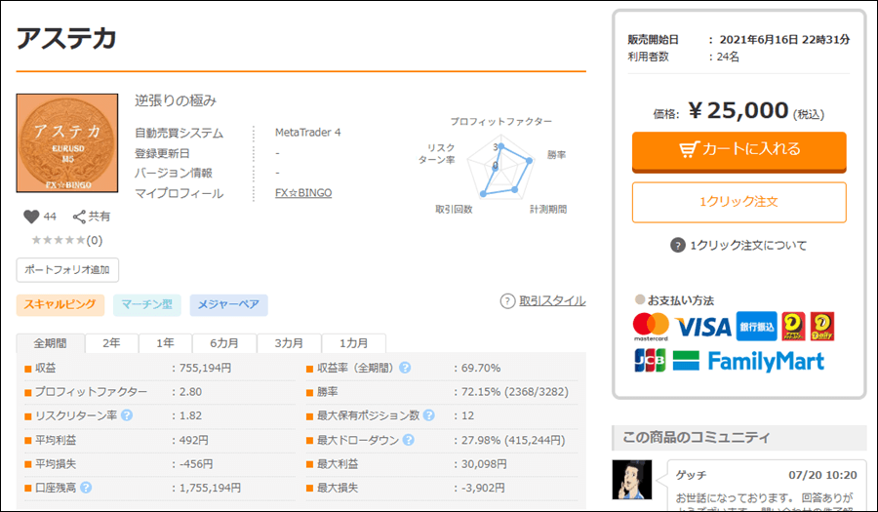The width and height of the screenshot is (878, 512).
Task: Click the スキャルピング tag
Action: (60, 305)
